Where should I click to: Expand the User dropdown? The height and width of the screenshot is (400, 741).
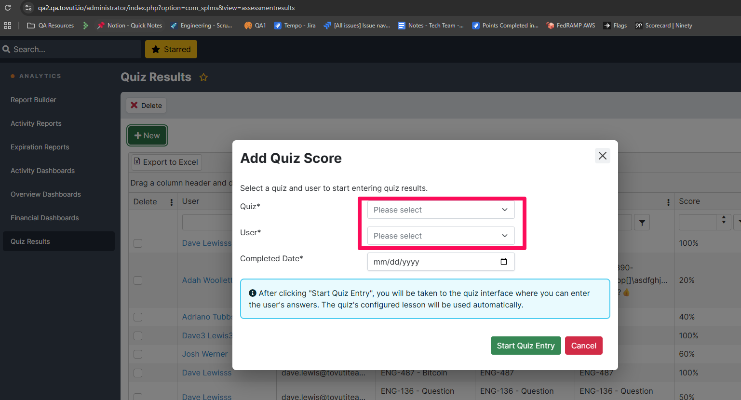441,236
